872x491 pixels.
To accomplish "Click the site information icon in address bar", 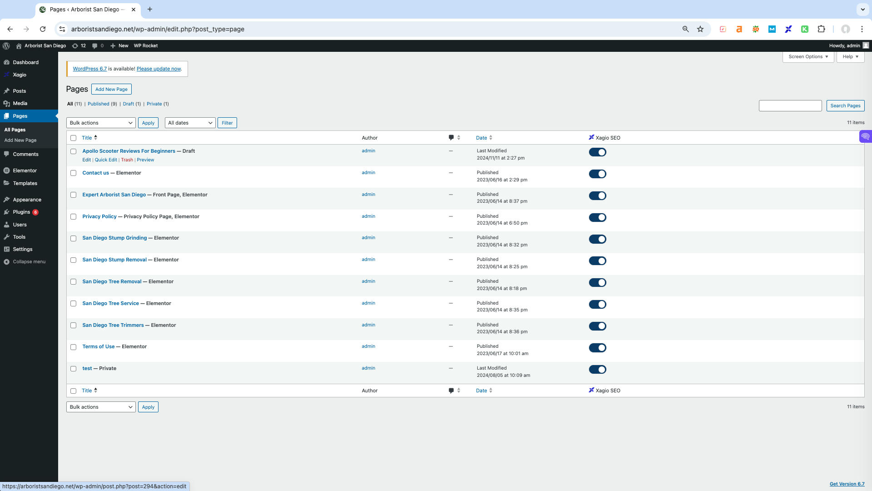I will [62, 29].
